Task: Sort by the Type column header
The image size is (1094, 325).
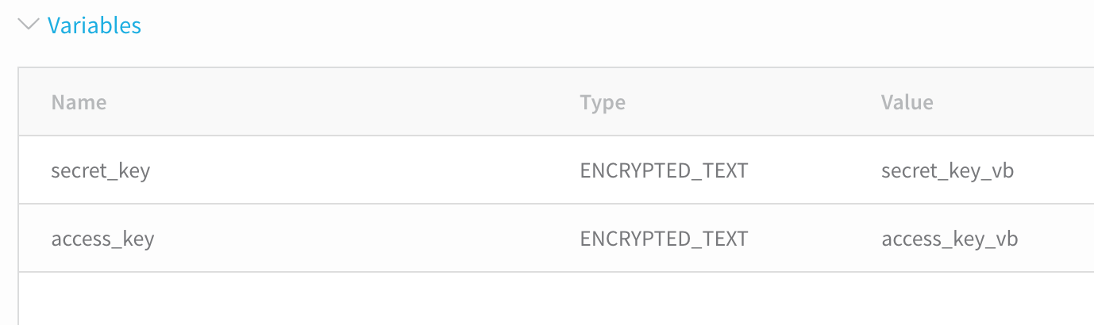Action: click(603, 103)
